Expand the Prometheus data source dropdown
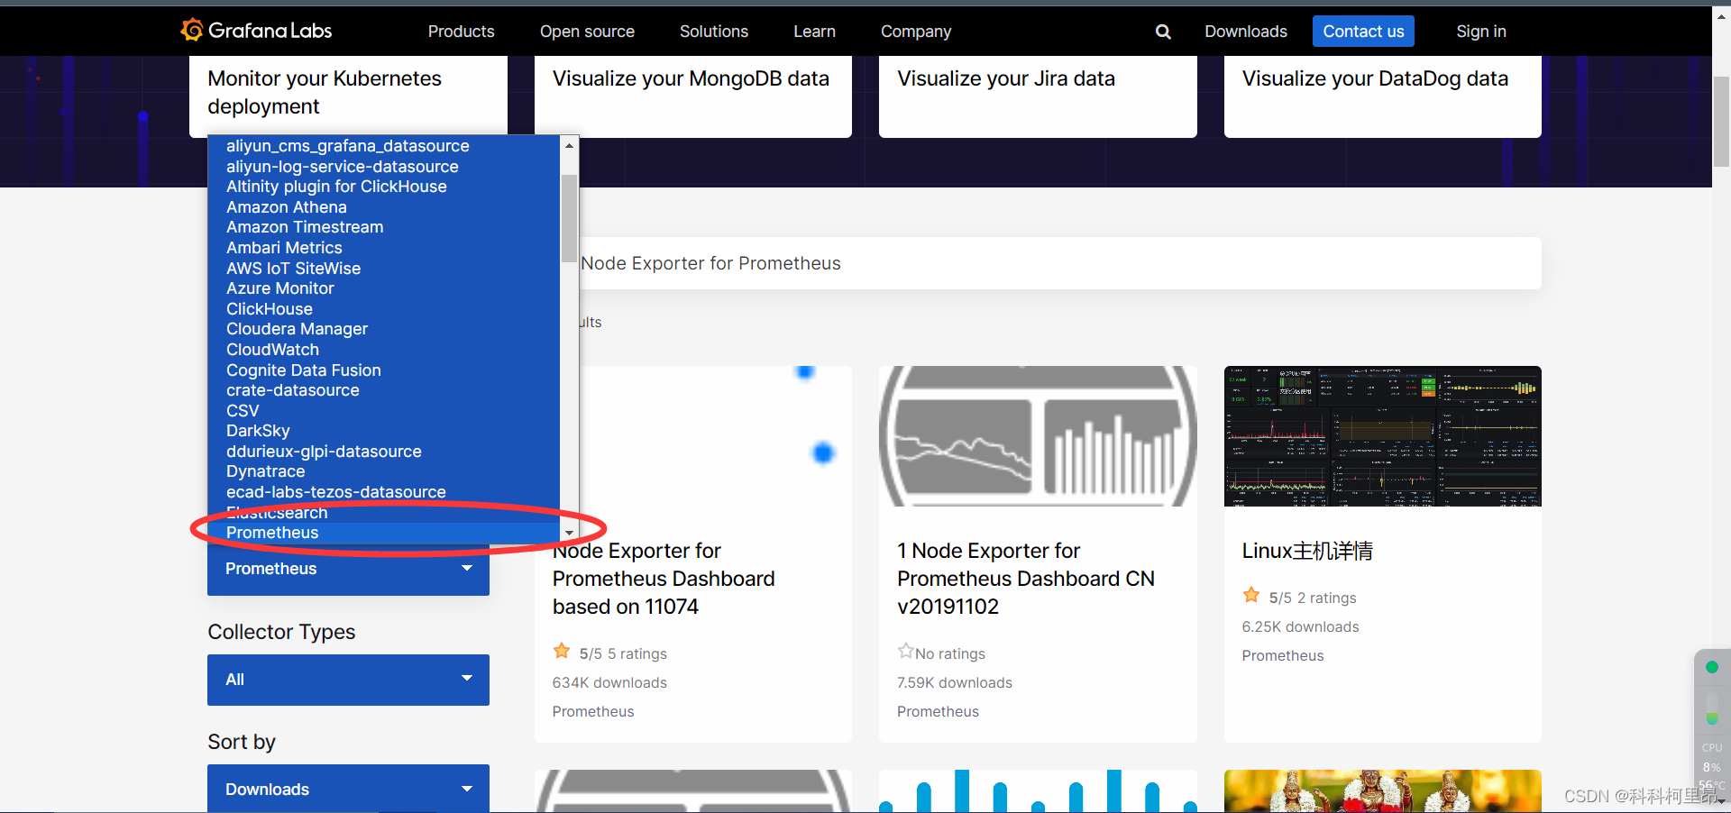Image resolution: width=1731 pixels, height=813 pixels. pos(348,569)
